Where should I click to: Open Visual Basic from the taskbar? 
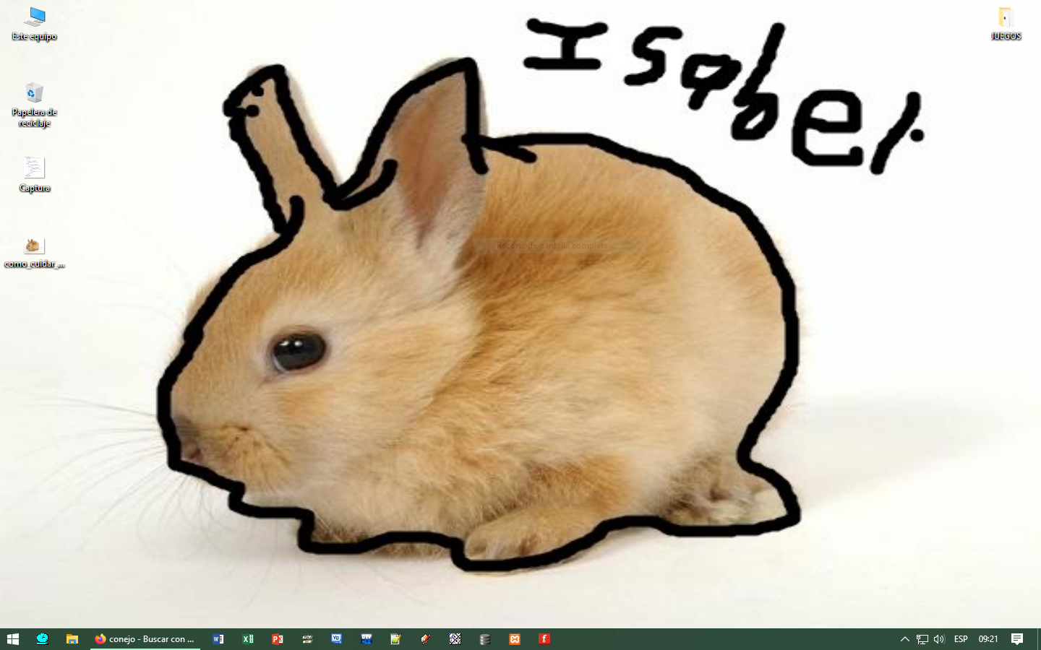coord(337,639)
